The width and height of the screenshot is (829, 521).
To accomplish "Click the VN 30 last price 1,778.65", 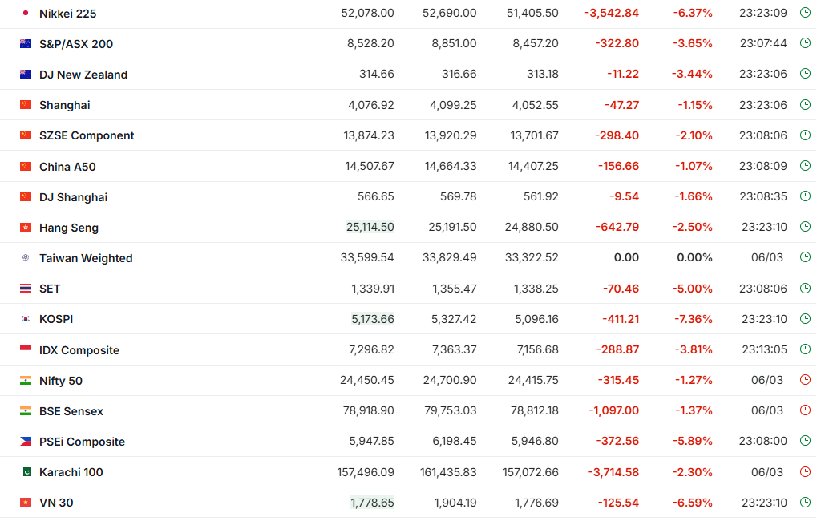I will pos(373,503).
